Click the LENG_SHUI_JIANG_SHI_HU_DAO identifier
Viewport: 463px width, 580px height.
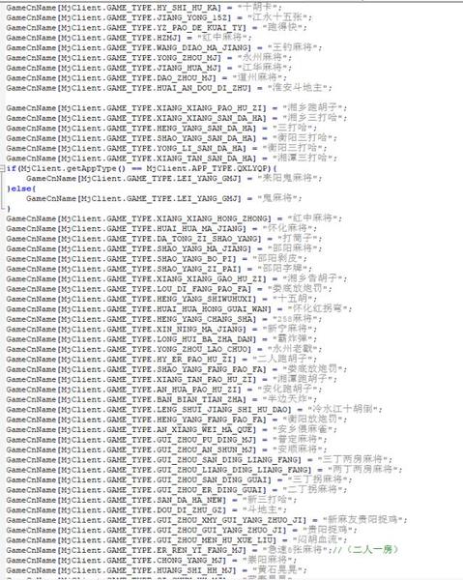(x=223, y=410)
